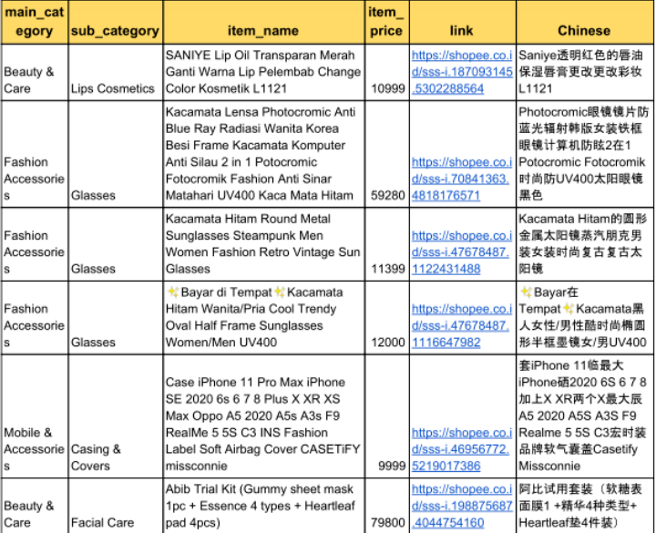Select the item_price column header
The height and width of the screenshot is (533, 656).
(x=386, y=22)
